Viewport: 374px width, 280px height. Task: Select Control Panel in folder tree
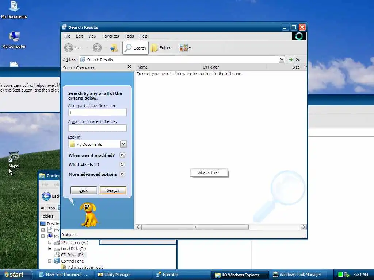coord(73,261)
